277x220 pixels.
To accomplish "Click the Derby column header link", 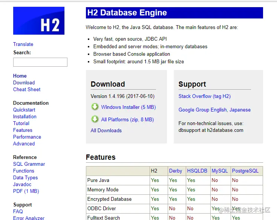I will tap(175, 171).
